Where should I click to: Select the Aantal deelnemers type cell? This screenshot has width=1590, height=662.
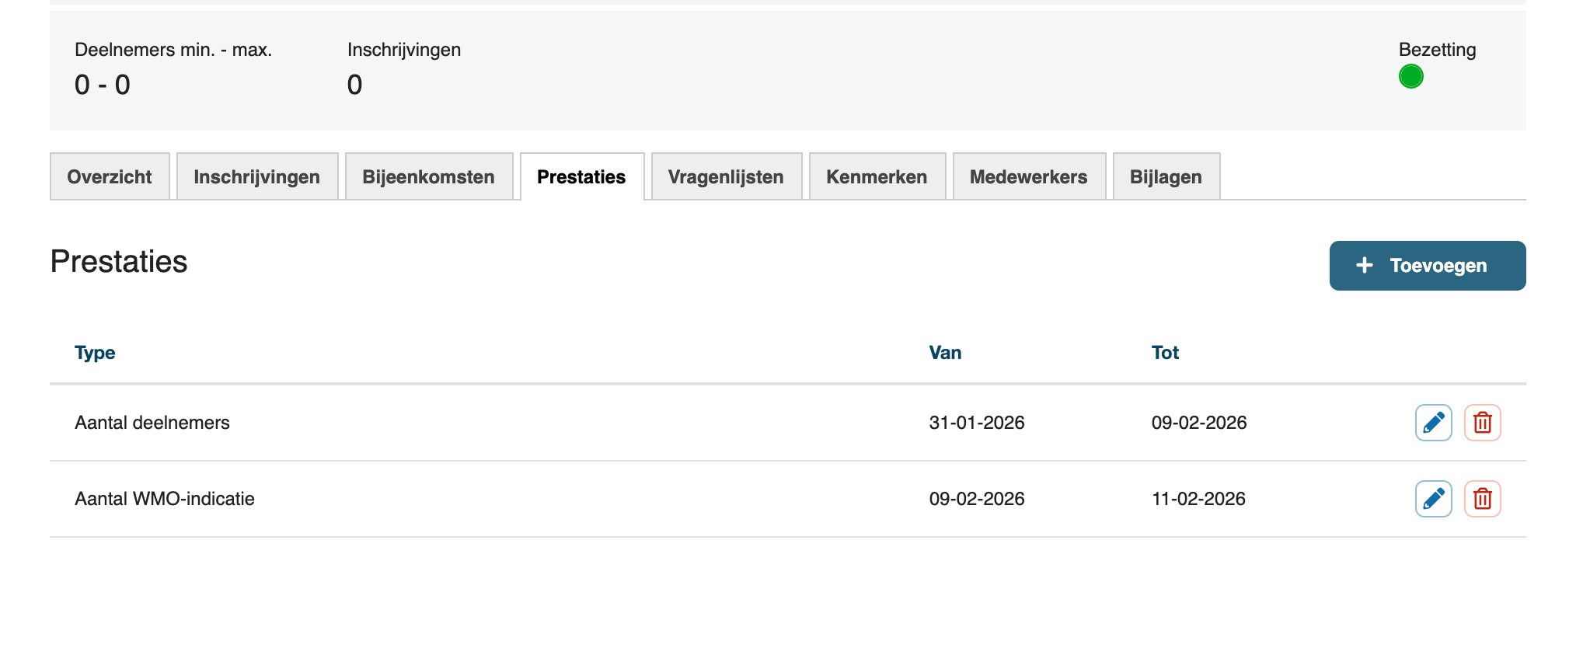[152, 423]
